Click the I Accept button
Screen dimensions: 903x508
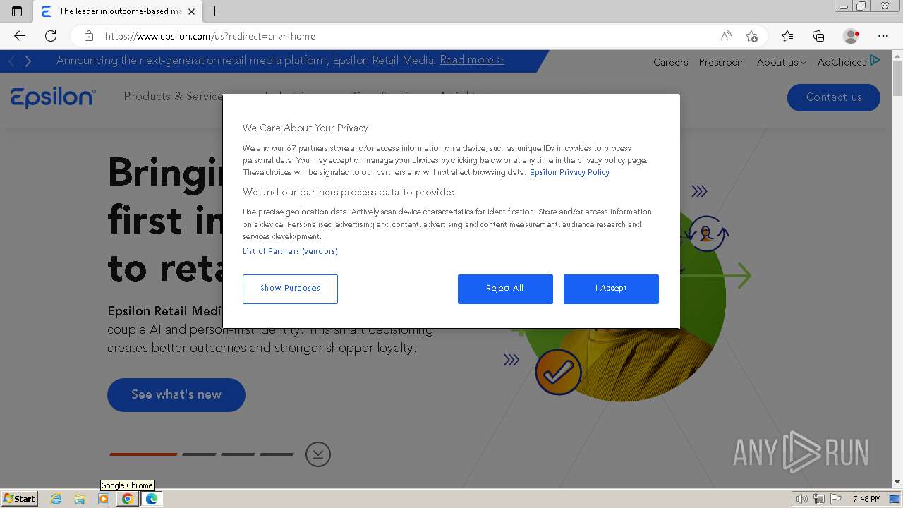611,289
